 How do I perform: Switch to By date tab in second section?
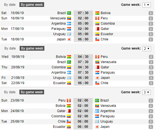click(x=10, y=48)
